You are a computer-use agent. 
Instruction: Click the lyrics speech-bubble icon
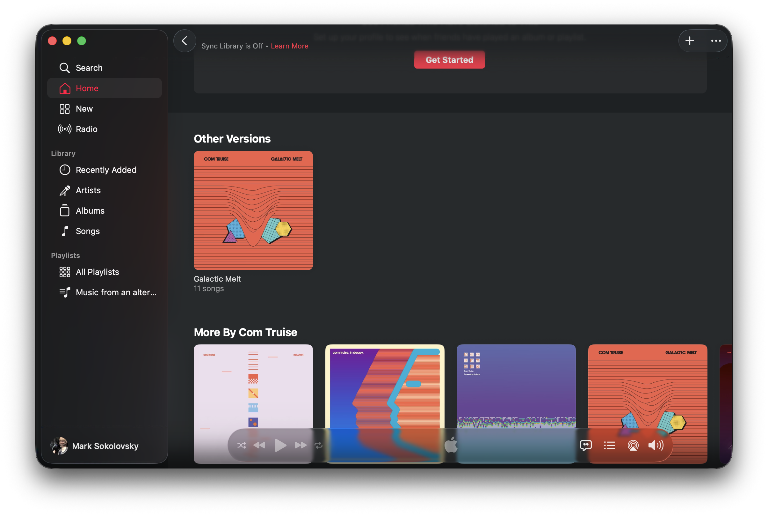585,445
